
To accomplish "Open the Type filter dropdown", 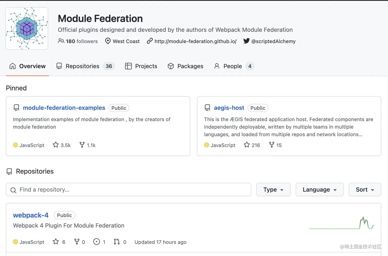I will [273, 190].
